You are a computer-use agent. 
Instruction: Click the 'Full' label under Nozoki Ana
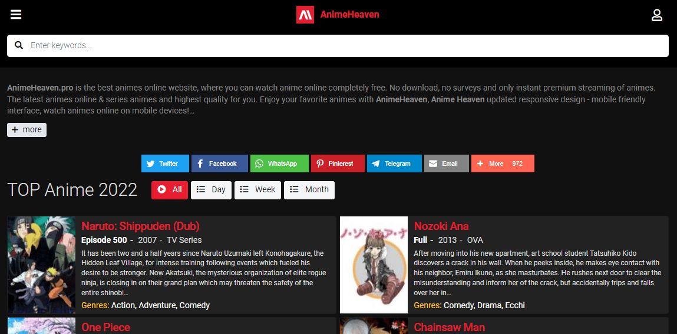pos(421,240)
